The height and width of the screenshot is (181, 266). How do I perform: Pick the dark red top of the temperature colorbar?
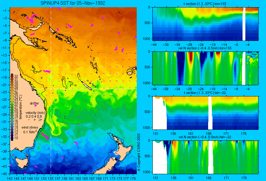tap(12, 75)
